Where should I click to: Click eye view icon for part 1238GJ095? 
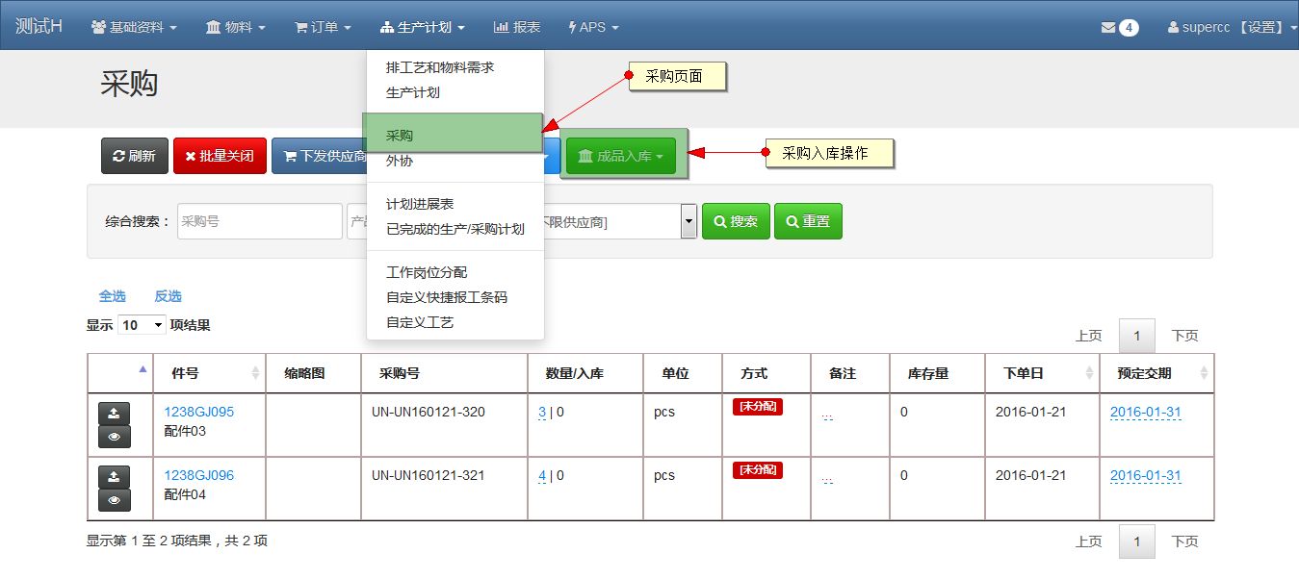[x=115, y=437]
